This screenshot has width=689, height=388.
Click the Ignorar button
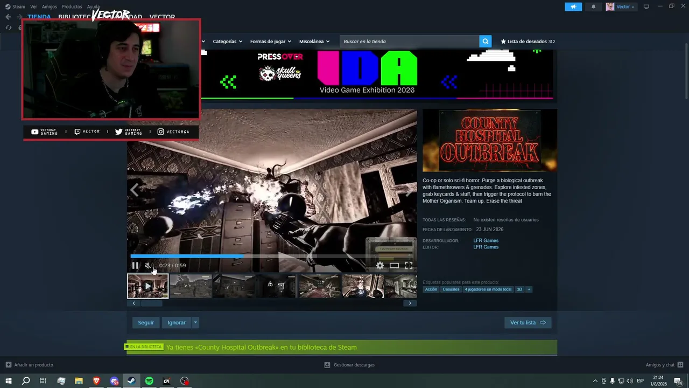[x=177, y=322]
